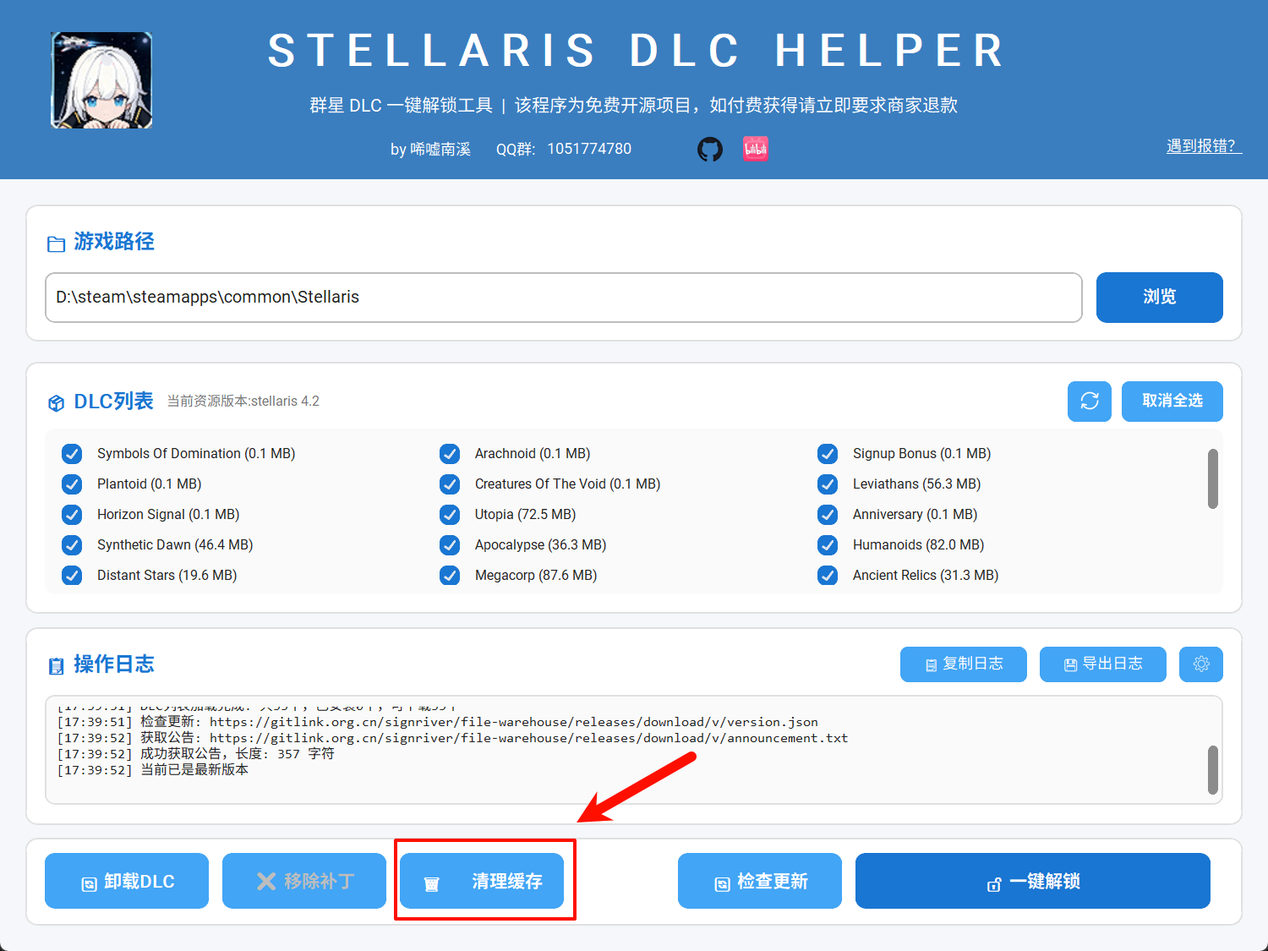Image resolution: width=1268 pixels, height=951 pixels.
Task: Click 移除补丁 button
Action: [304, 881]
